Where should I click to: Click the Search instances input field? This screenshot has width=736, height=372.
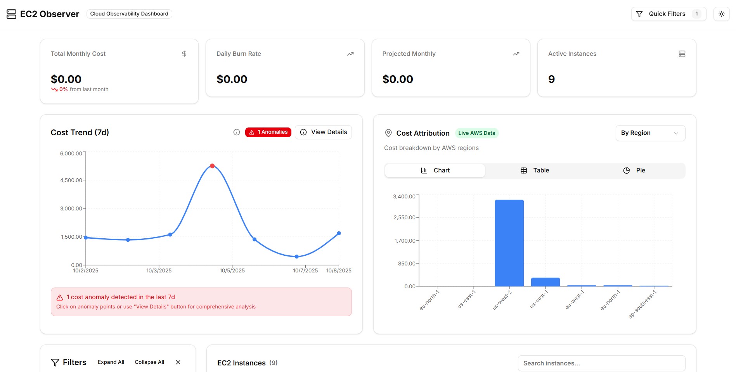tap(601, 363)
